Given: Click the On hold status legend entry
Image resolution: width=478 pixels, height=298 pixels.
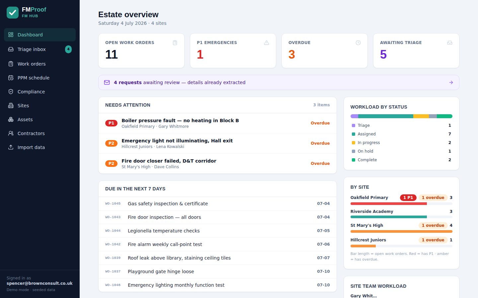Looking at the screenshot, I should coord(401,151).
